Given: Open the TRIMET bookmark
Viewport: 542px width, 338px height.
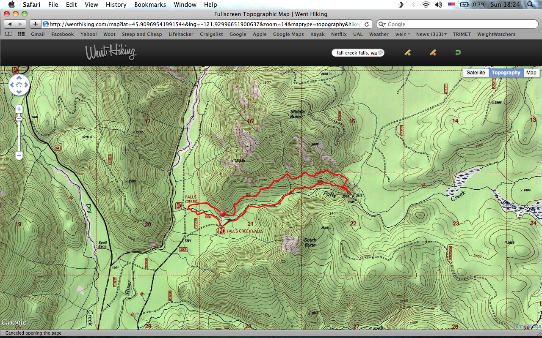Looking at the screenshot, I should [462, 34].
